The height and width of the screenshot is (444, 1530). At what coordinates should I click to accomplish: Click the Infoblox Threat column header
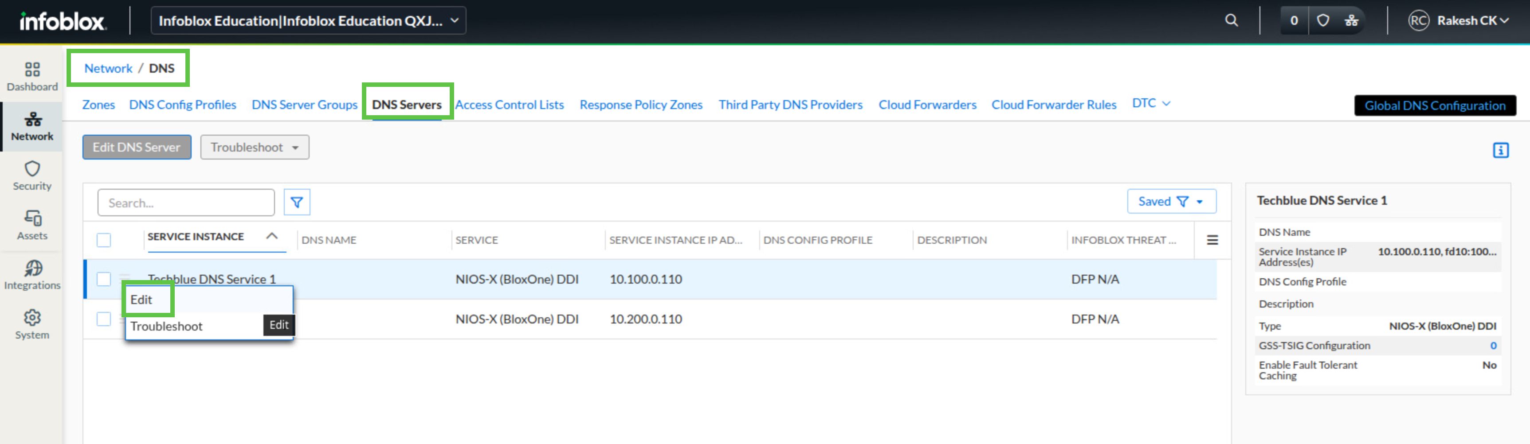(1124, 240)
